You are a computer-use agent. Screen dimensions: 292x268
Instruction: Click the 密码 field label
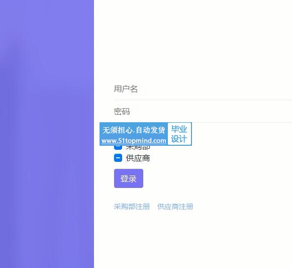click(x=122, y=112)
